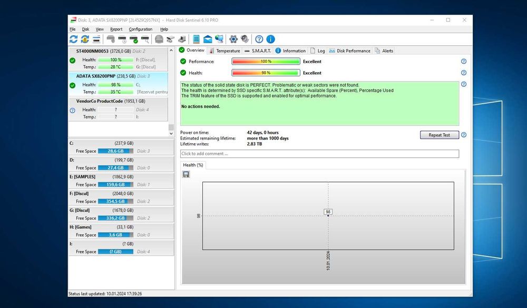Click the disk with clock toolbar icon
Screen dimensions: 527x308
tap(122, 39)
